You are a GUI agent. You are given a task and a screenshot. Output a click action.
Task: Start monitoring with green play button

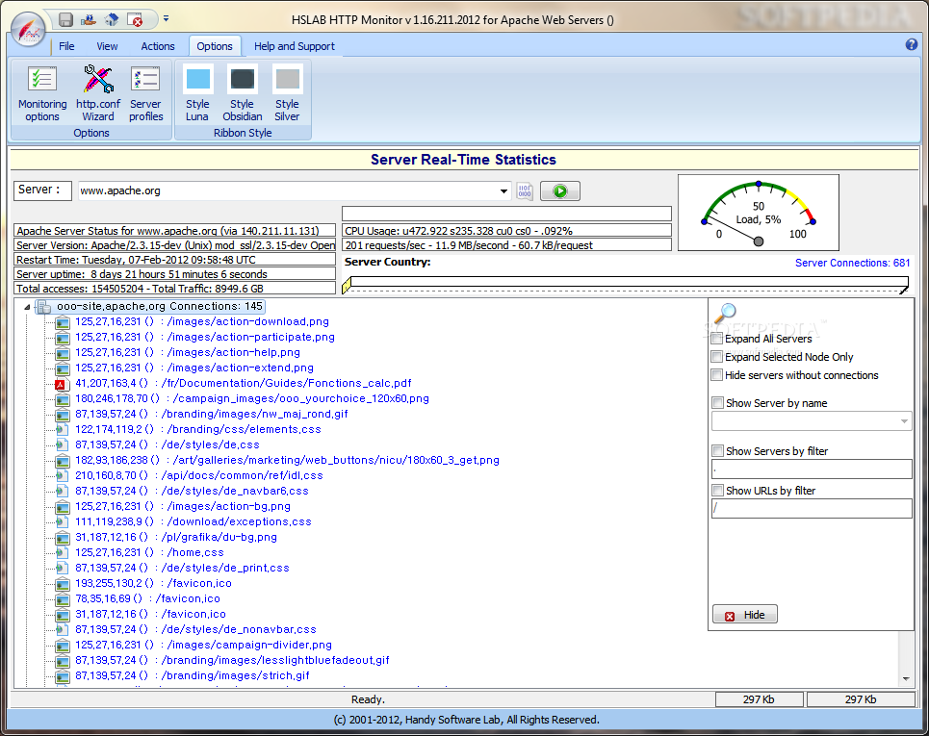560,191
